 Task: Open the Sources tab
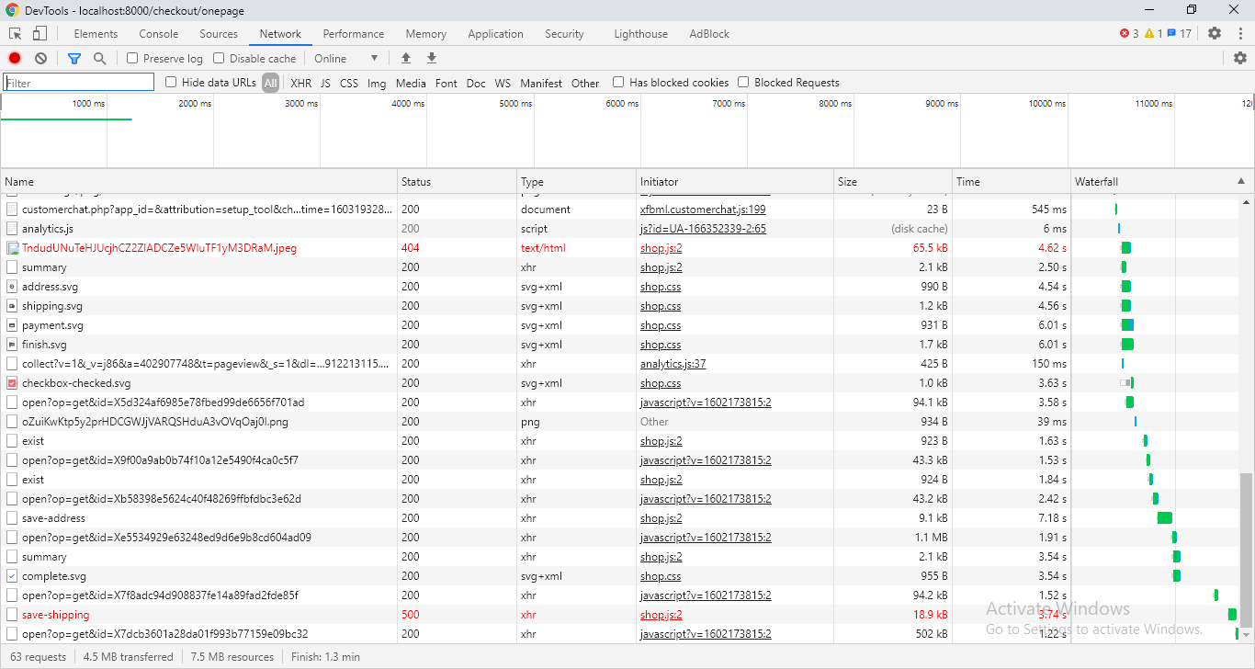tap(219, 34)
